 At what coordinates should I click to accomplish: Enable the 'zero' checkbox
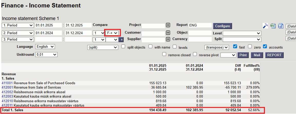coord(250,47)
